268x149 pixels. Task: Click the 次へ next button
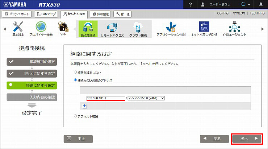coord(247,139)
